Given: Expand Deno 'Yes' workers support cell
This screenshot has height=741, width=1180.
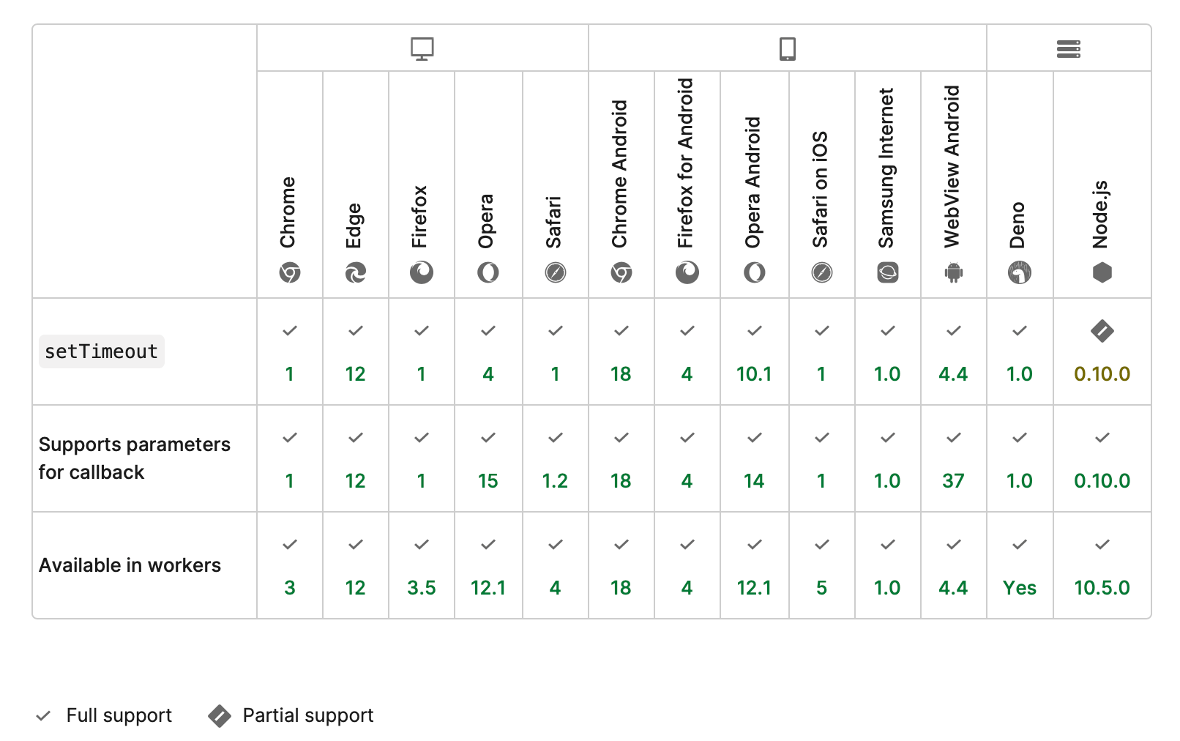Looking at the screenshot, I should click(x=1019, y=565).
